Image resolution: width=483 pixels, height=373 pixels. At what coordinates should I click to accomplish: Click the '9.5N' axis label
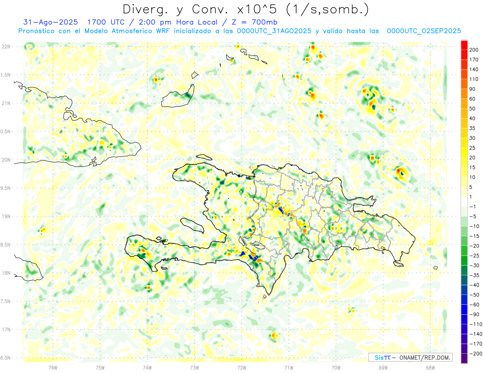point(6,188)
